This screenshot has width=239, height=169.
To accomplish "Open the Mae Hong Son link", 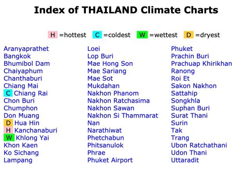I will [110, 64].
